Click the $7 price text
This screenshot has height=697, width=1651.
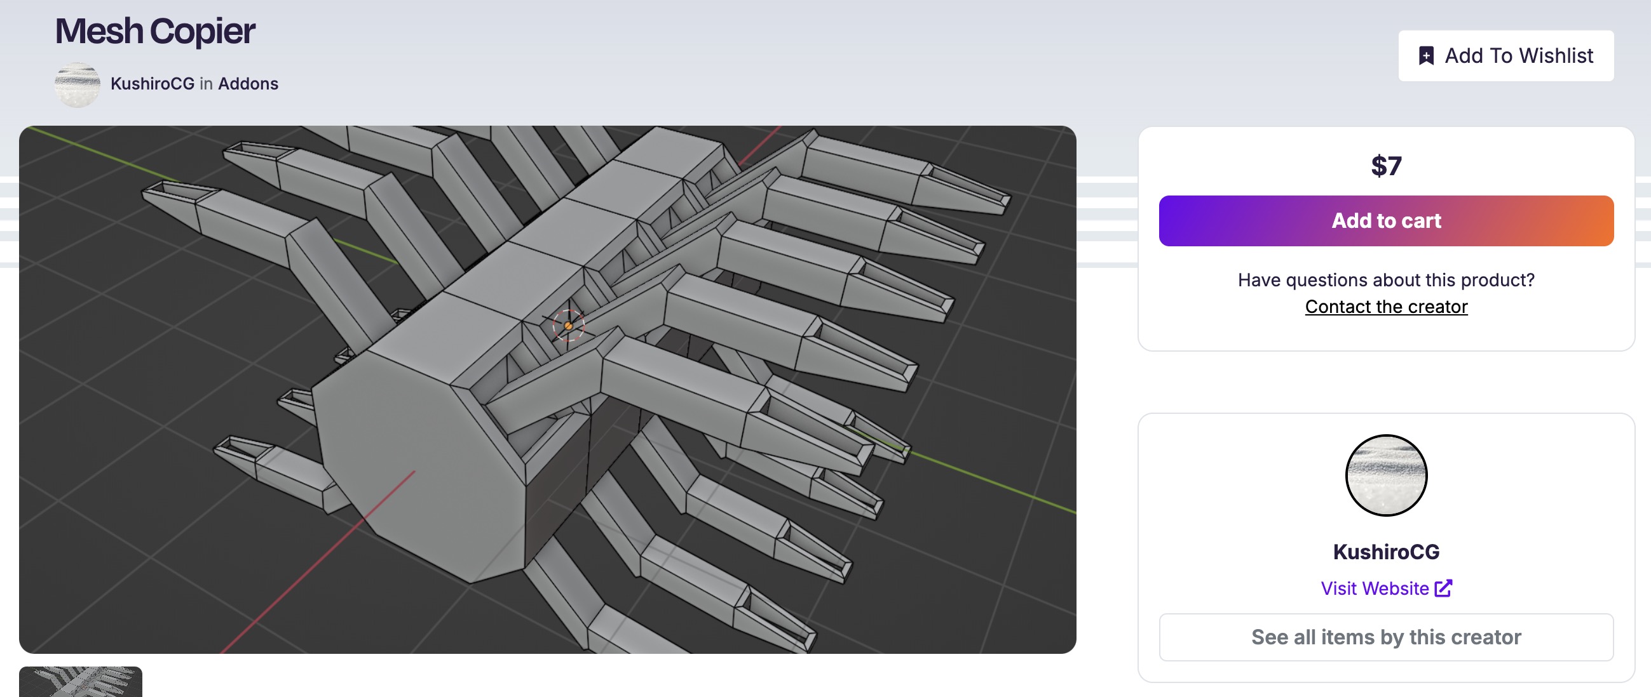tap(1385, 166)
